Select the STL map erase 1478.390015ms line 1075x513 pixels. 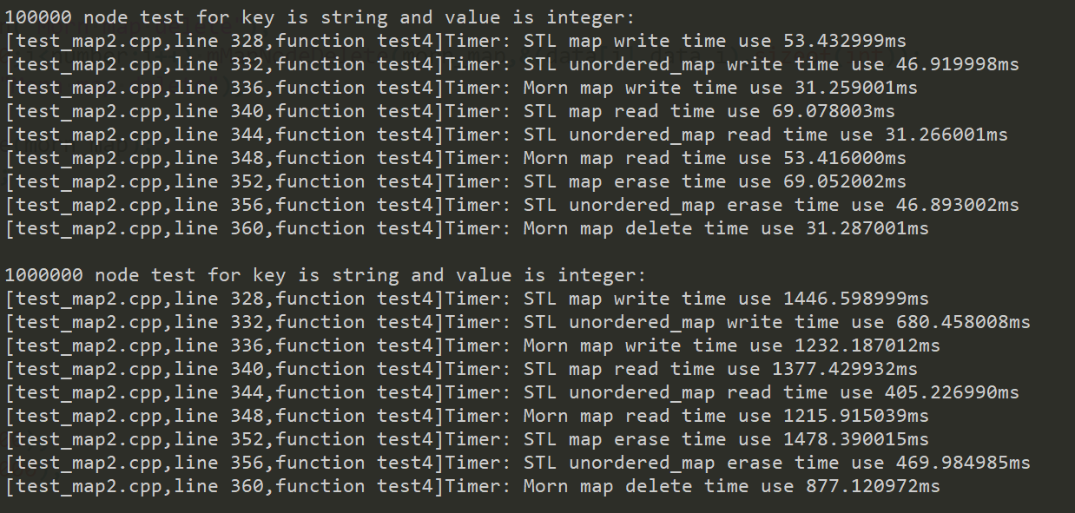[467, 439]
